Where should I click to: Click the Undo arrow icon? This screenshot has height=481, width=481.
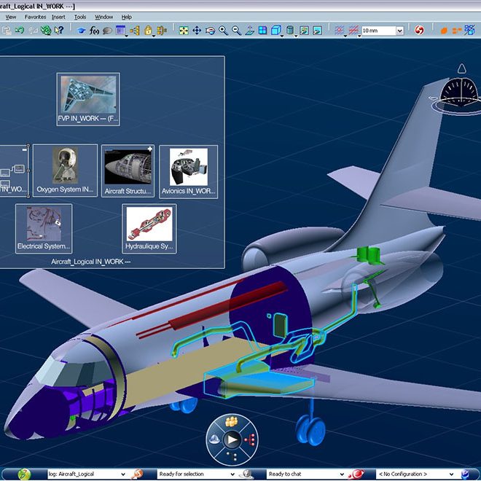(20, 31)
